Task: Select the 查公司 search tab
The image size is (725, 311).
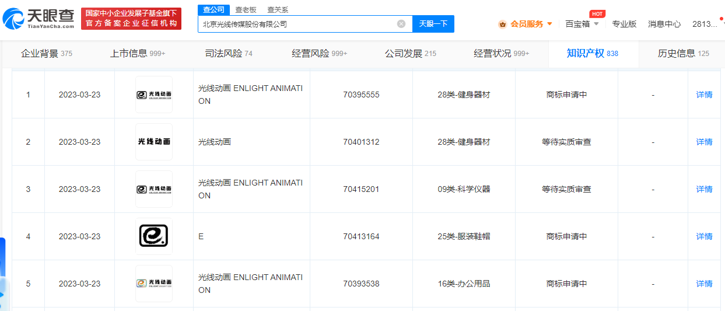Action: point(213,10)
